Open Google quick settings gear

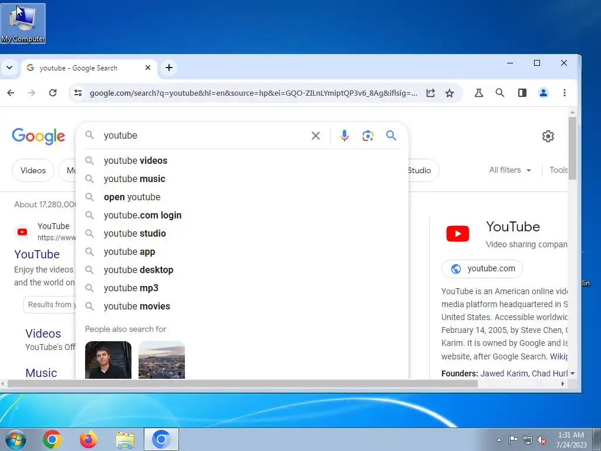[548, 136]
